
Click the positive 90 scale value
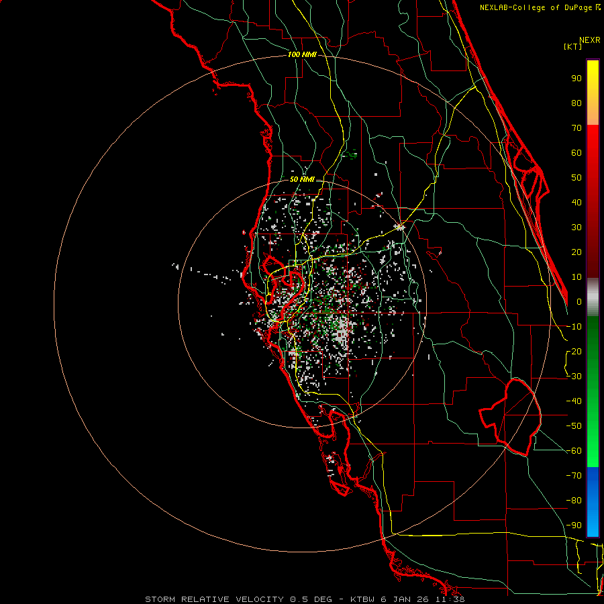click(576, 79)
